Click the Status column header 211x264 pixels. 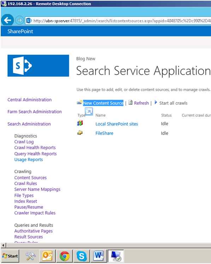tap(166, 115)
